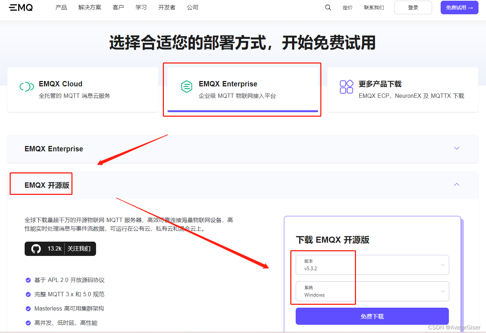Go to the 定价 page
This screenshot has width=486, height=333.
(347, 7)
